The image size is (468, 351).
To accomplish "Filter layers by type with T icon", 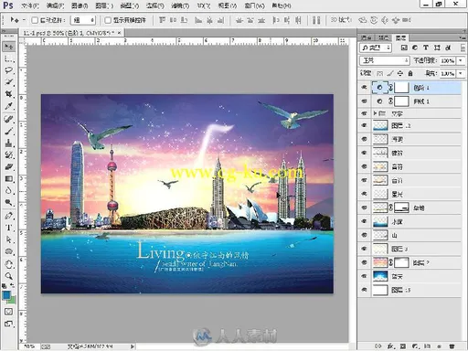I will pyautogui.click(x=426, y=48).
